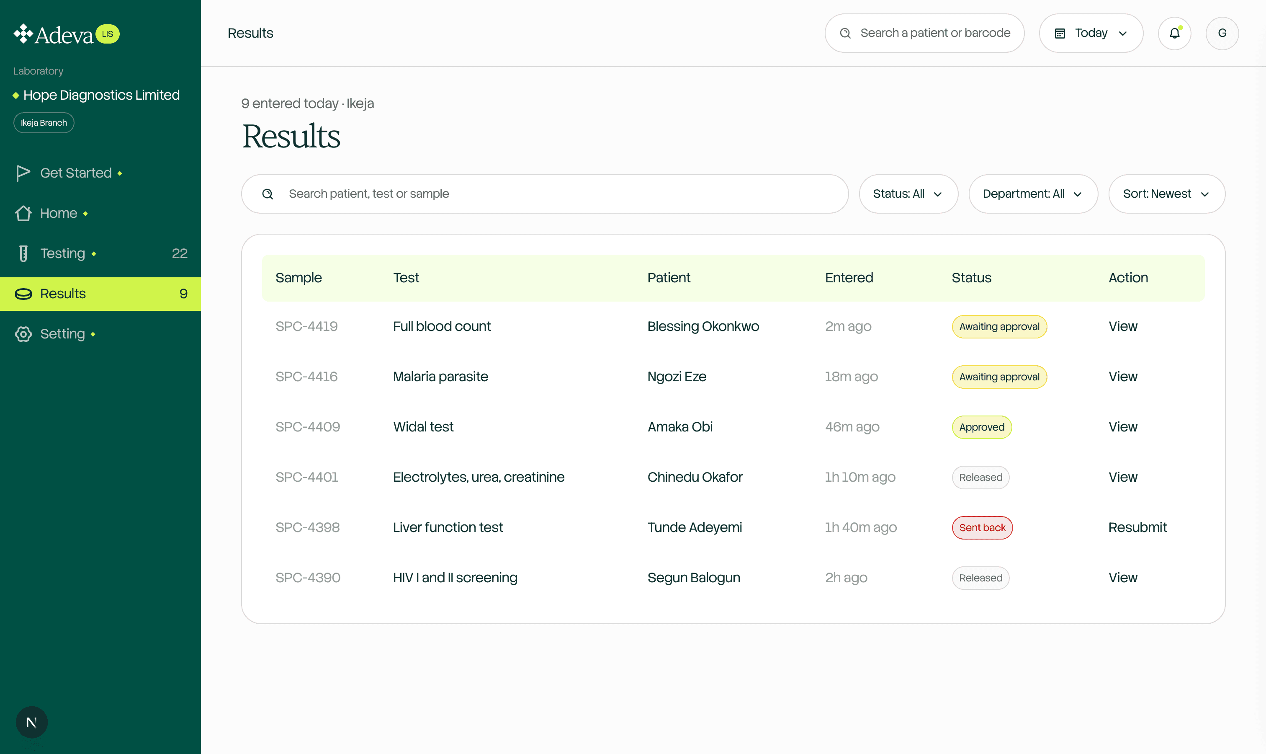Open the Status: All filter dropdown
The image size is (1266, 754).
(x=908, y=194)
